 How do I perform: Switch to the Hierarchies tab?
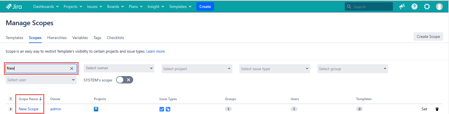tap(57, 38)
